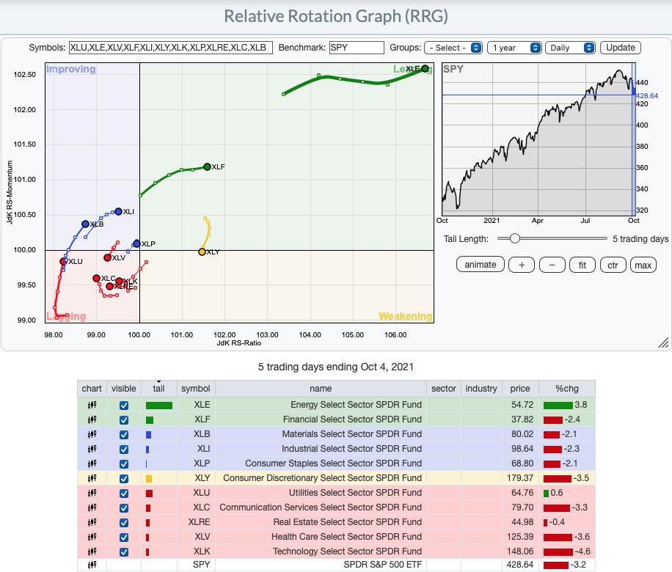
Task: Click the Update button
Action: pyautogui.click(x=620, y=48)
